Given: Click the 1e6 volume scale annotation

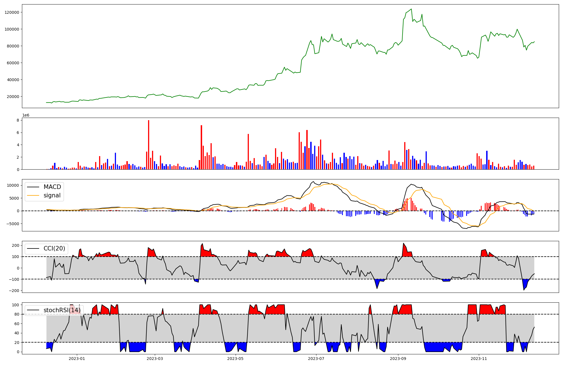Looking at the screenshot, I should point(26,115).
